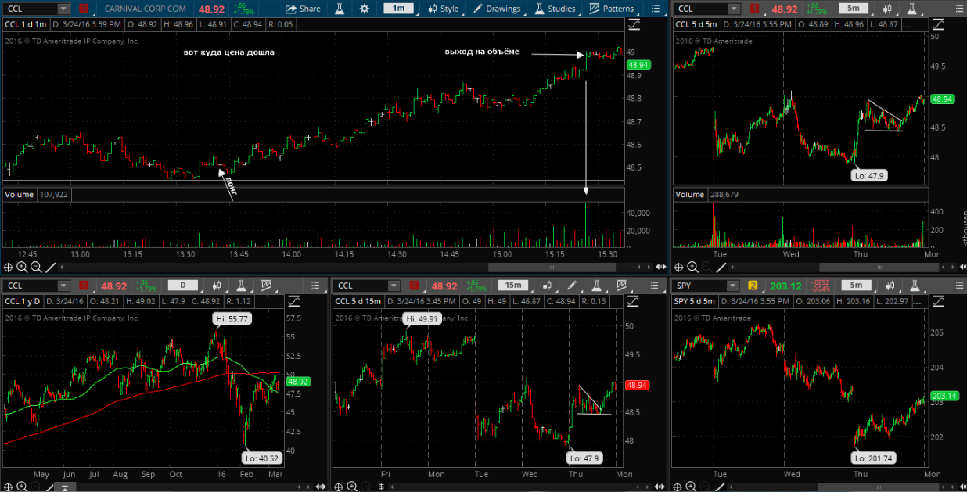The image size is (967, 492).
Task: Click the Lo: 201.74 label on SPY chart
Action: [x=872, y=458]
